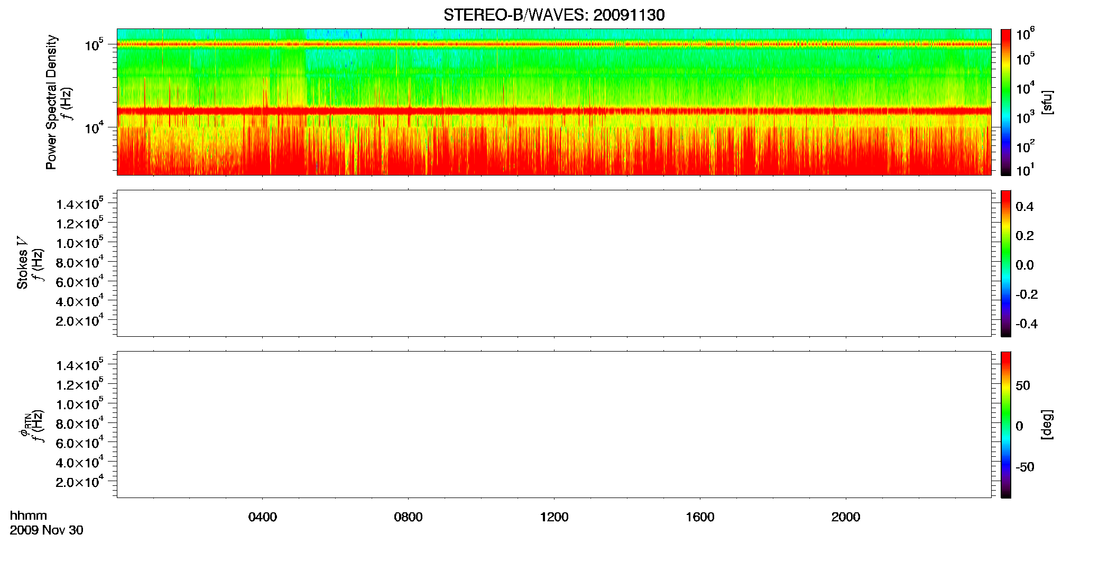Select the 2000 time axis label
Screen dimensions: 1108x571
click(846, 517)
